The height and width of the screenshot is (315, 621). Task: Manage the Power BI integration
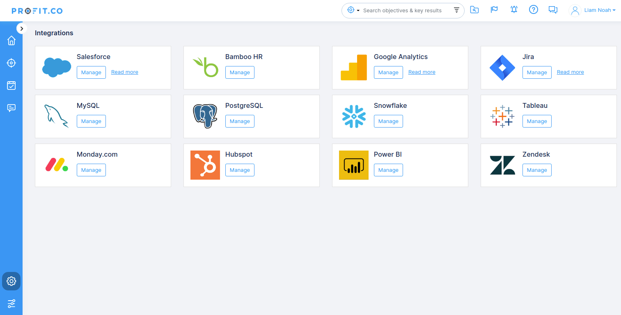point(388,170)
